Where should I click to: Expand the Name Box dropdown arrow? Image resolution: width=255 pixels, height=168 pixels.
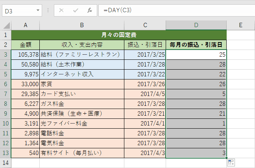[38, 10]
